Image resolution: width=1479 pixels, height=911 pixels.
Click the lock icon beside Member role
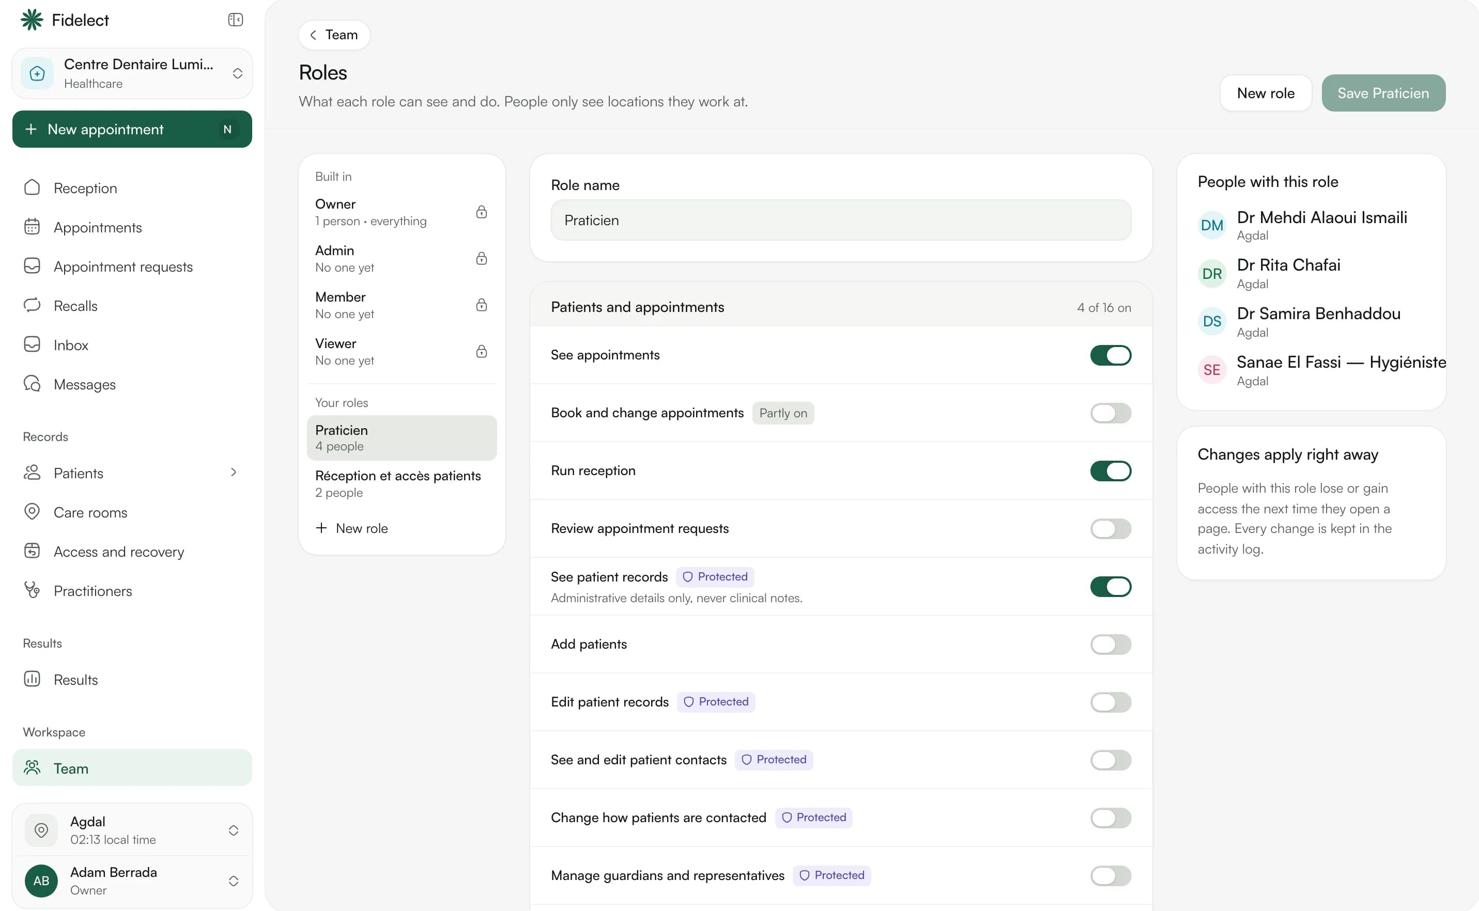point(481,305)
